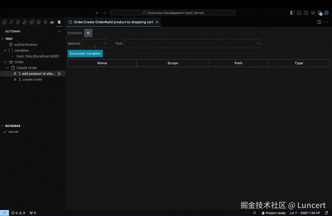Select the Source Control icon
Viewport: 332px width, 216px height.
coord(18,22)
